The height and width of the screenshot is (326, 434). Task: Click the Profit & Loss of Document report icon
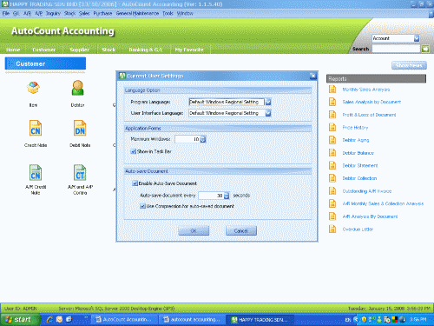pyautogui.click(x=332, y=115)
